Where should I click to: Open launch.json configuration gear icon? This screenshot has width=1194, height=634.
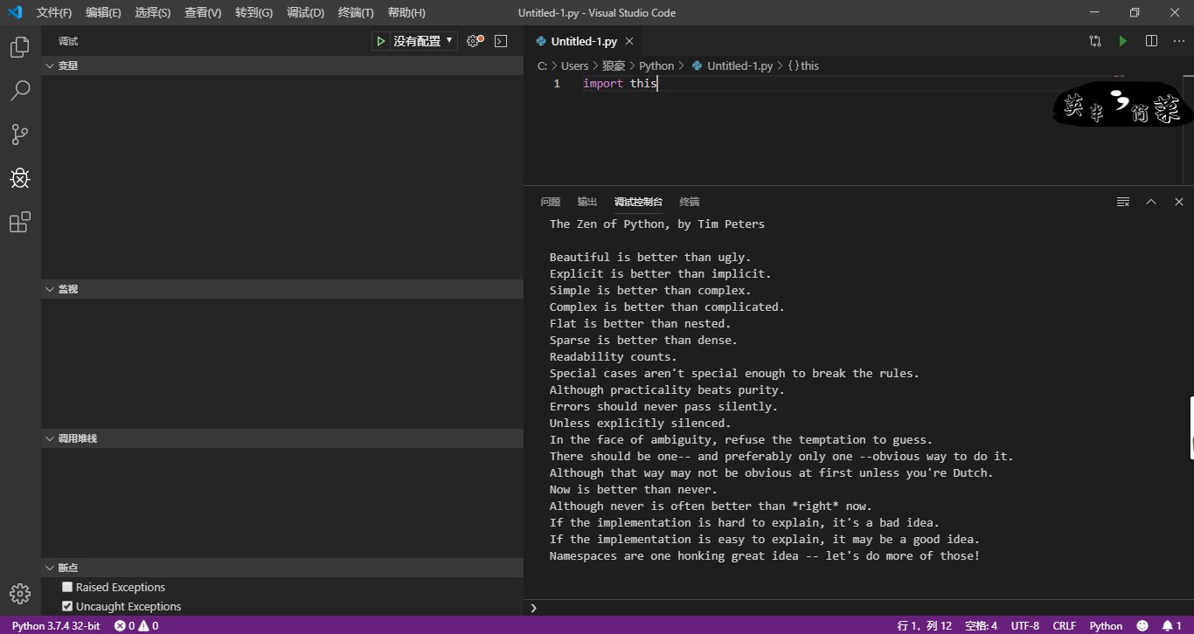(x=474, y=41)
